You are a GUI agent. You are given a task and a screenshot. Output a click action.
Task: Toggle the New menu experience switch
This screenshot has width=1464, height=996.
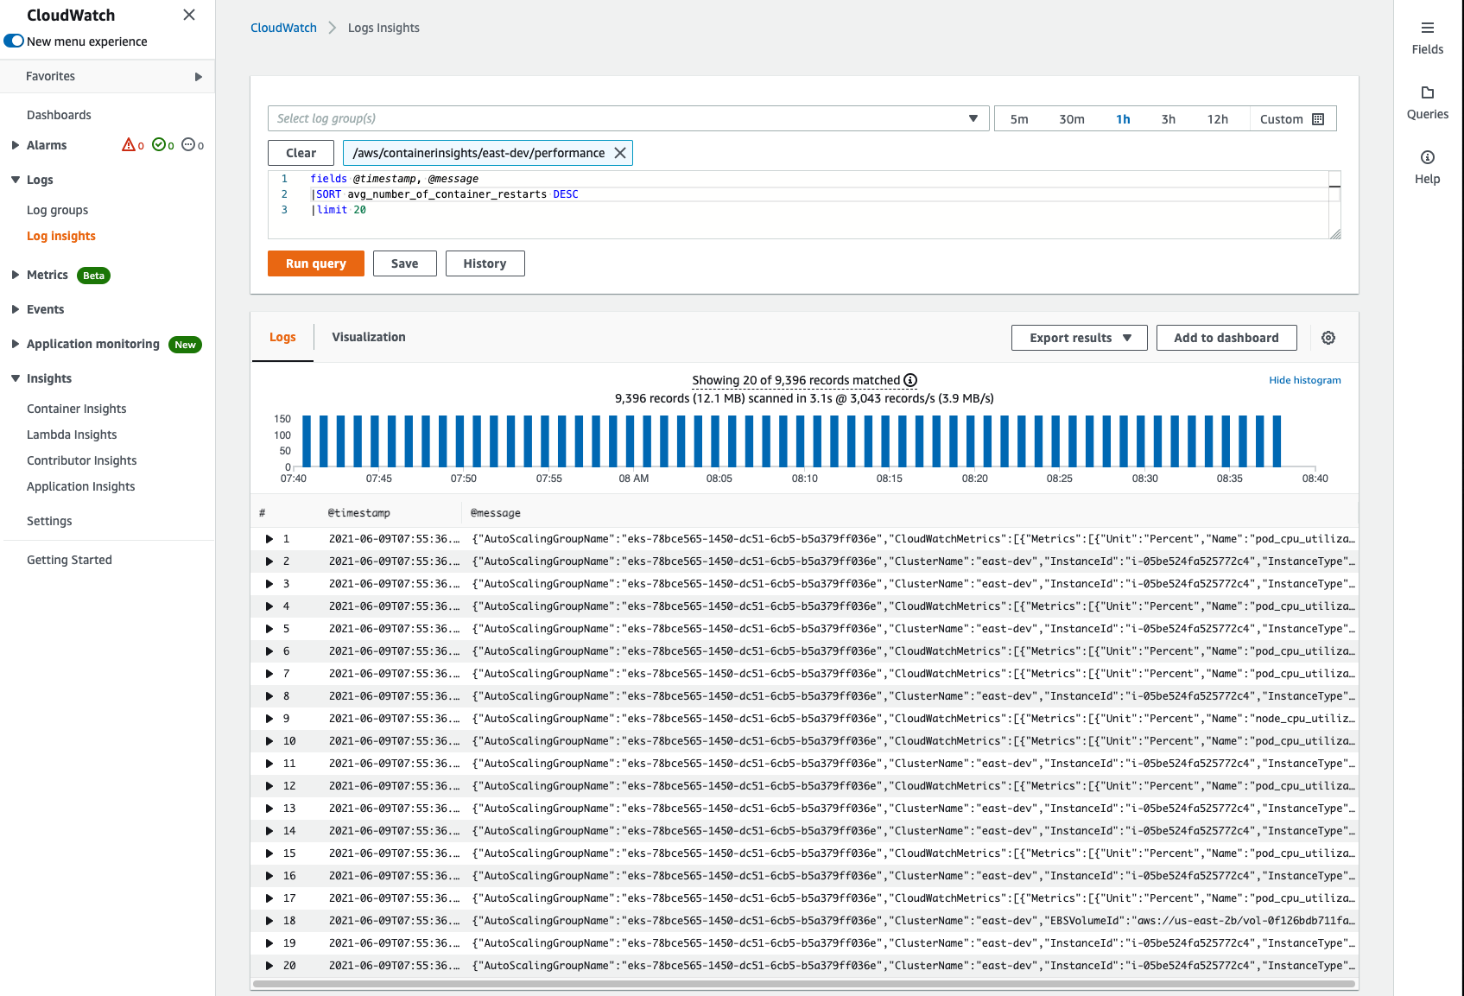click(x=14, y=41)
